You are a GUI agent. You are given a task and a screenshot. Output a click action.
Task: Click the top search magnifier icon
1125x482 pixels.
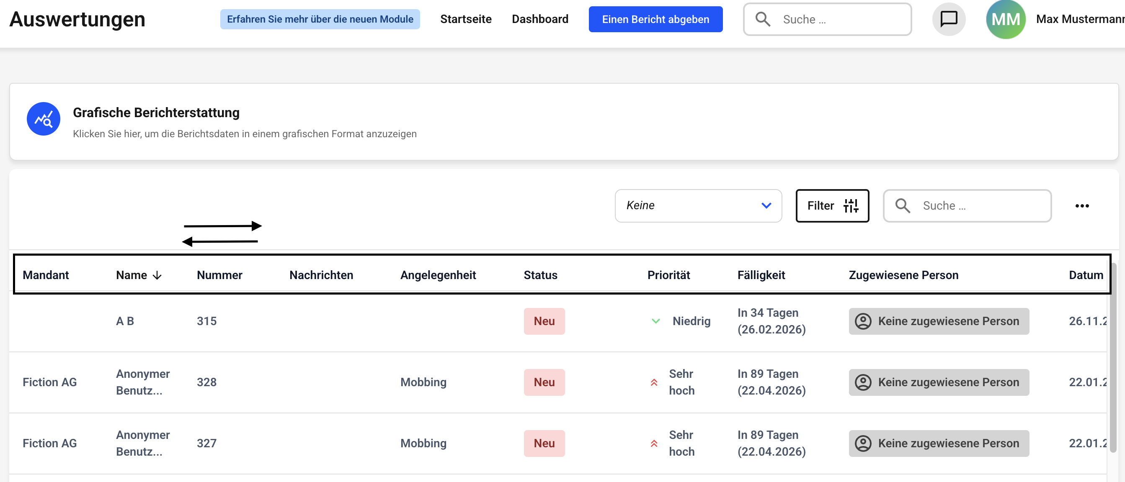[x=763, y=19]
